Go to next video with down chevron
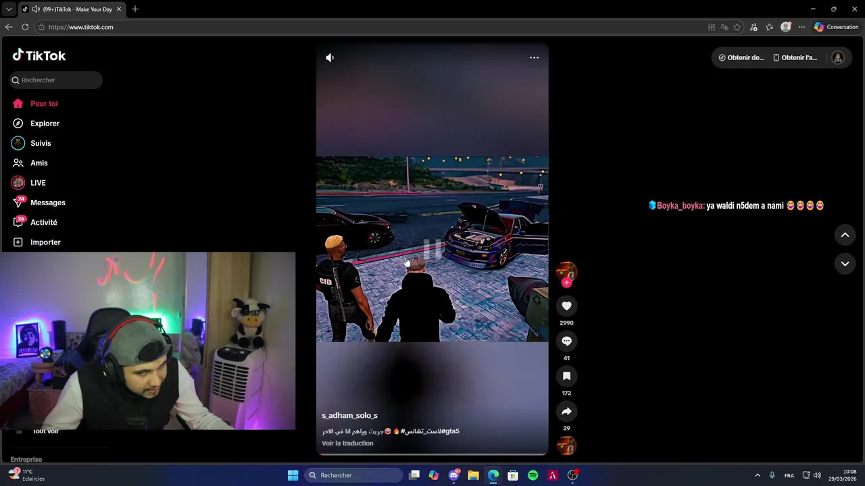Screen dimensions: 865x486 click(845, 264)
